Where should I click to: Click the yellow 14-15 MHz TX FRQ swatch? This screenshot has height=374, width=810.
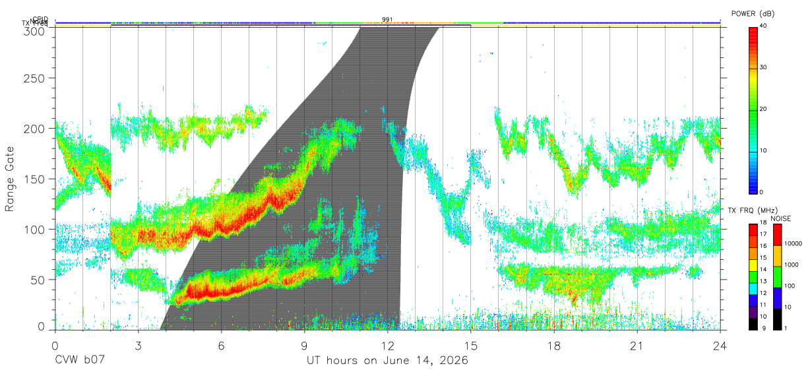click(752, 265)
